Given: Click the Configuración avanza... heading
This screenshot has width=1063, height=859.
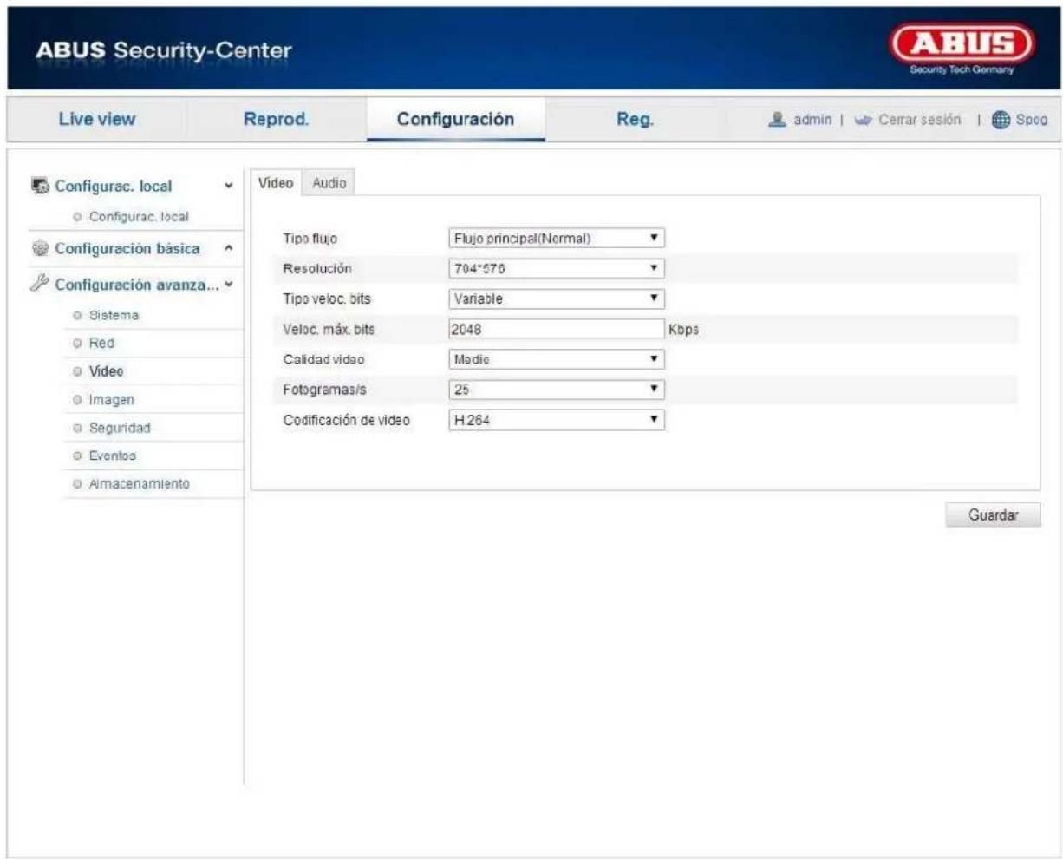Looking at the screenshot, I should pyautogui.click(x=138, y=285).
